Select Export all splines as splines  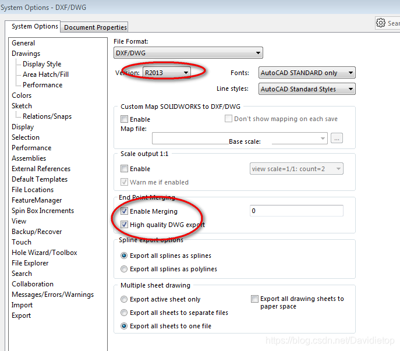124,256
